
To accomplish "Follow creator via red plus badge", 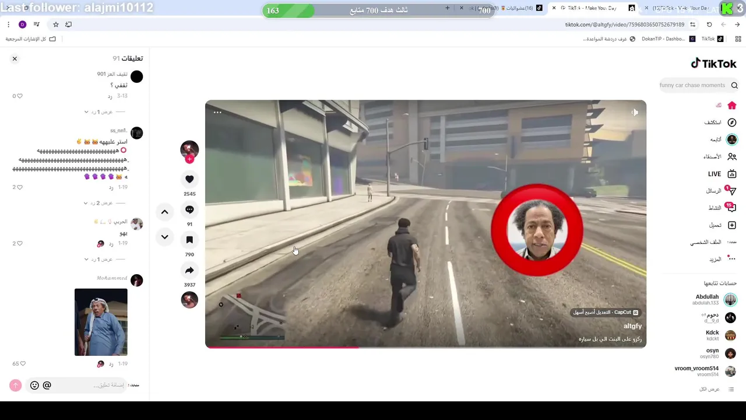I will click(189, 159).
